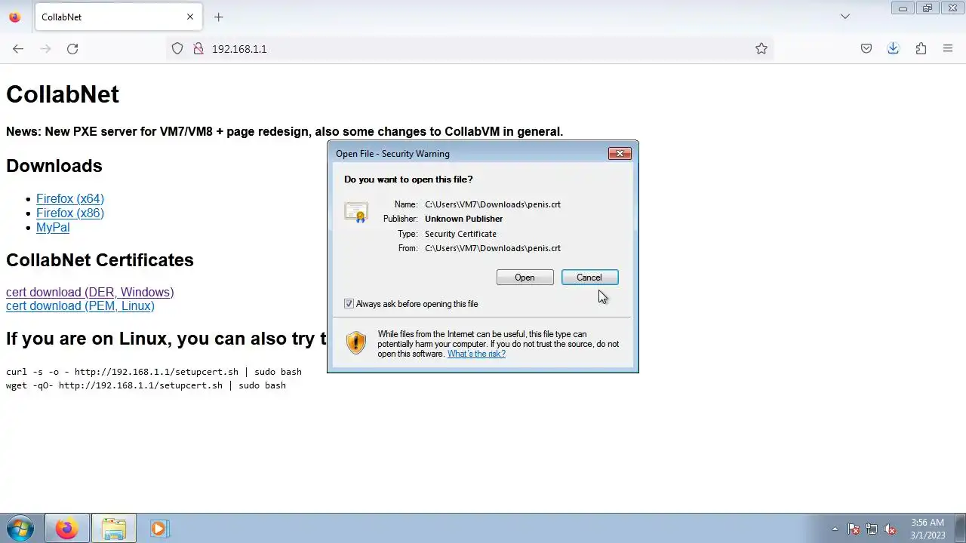Viewport: 966px width, 543px height.
Task: Show hidden tray icons arrow
Action: [835, 529]
